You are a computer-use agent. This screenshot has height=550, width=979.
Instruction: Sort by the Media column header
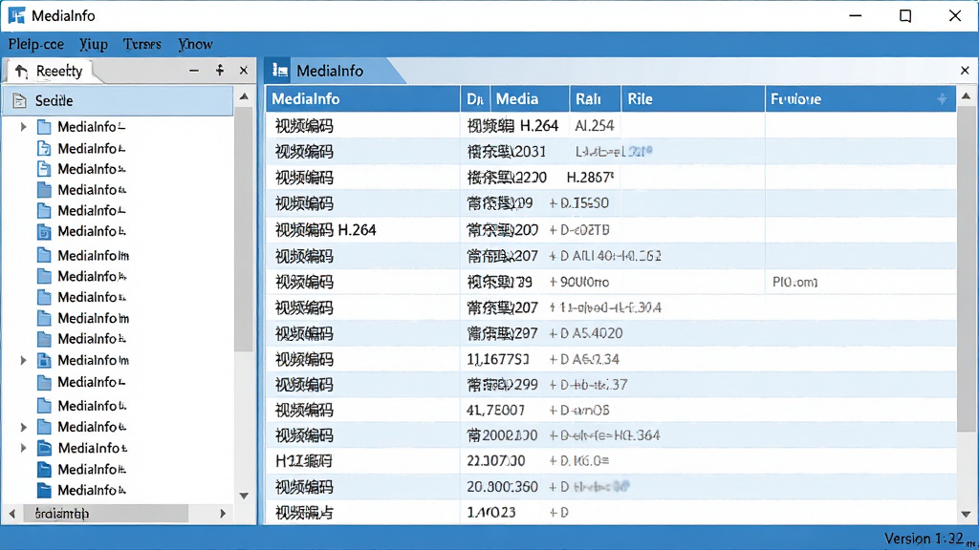tap(530, 98)
